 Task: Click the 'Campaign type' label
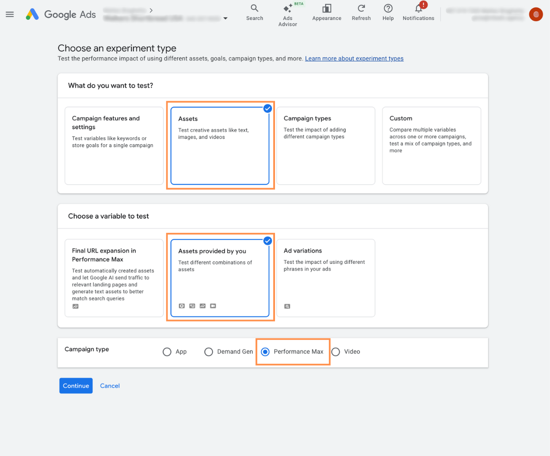[x=87, y=349]
